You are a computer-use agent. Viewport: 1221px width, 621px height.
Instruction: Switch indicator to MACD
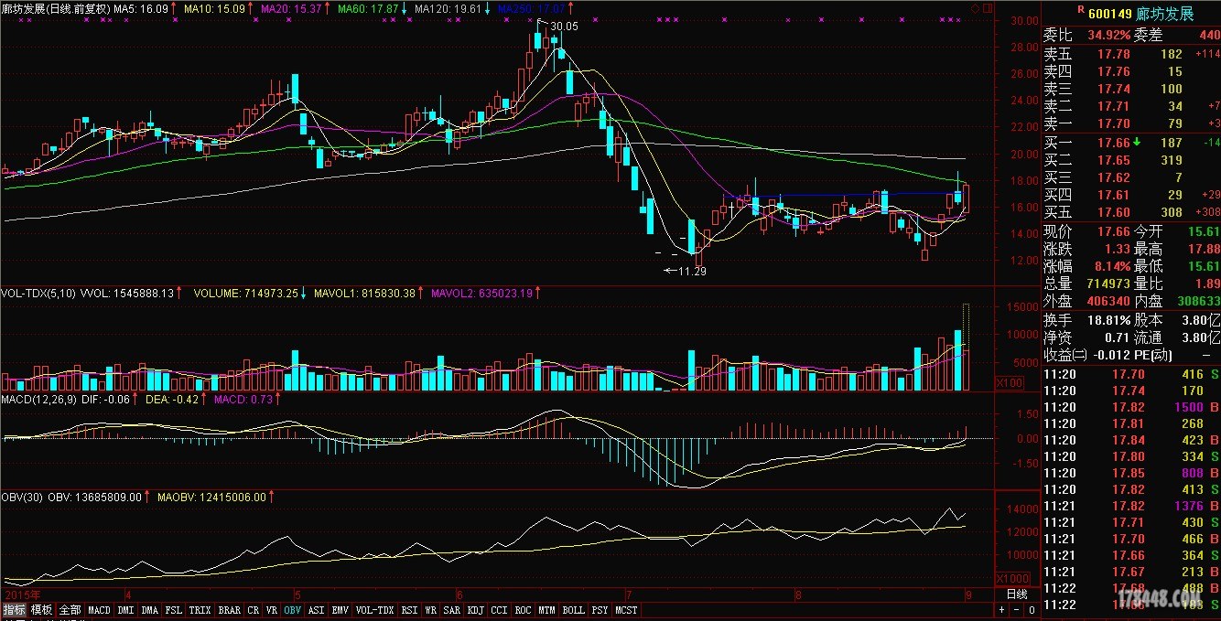tap(99, 610)
